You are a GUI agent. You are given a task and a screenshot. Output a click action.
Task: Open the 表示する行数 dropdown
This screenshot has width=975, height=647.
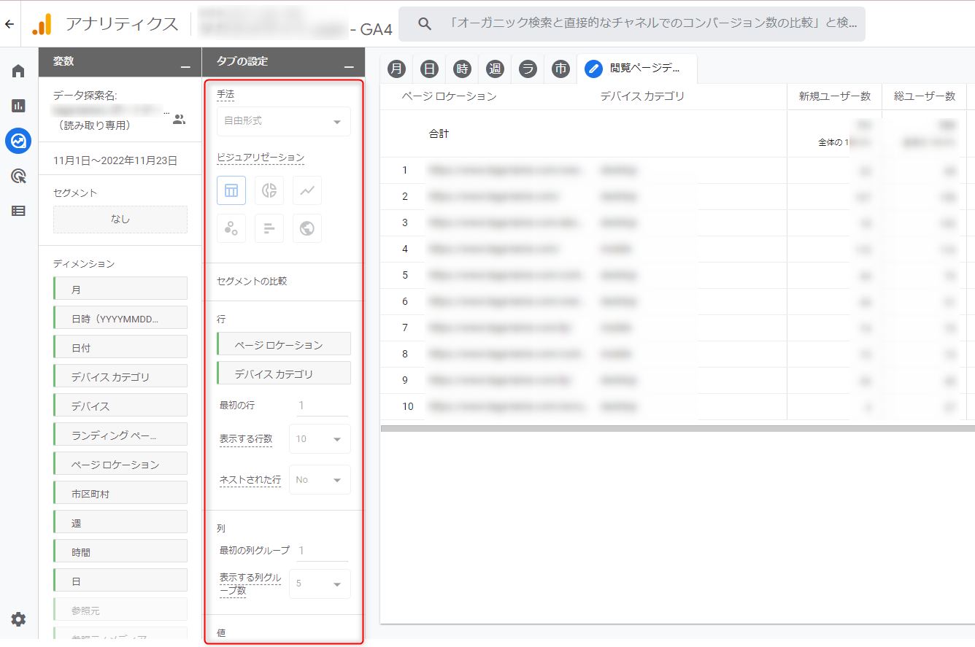coord(320,439)
